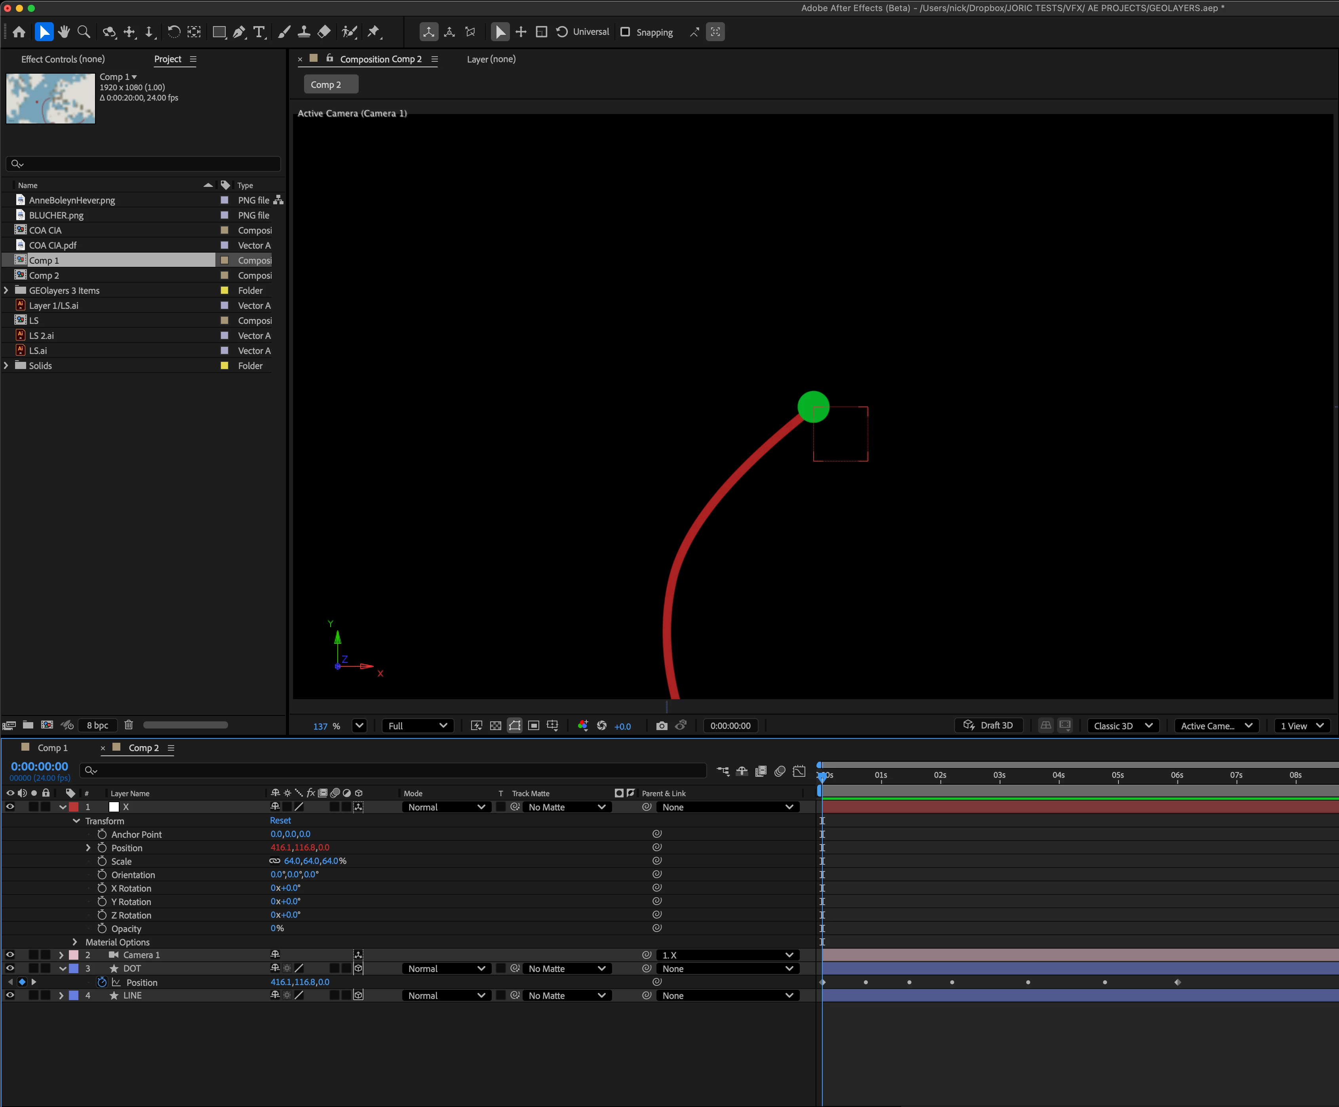Click Reset for the X layer Transform

280,821
